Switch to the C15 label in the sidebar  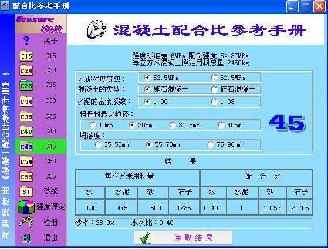[50, 56]
